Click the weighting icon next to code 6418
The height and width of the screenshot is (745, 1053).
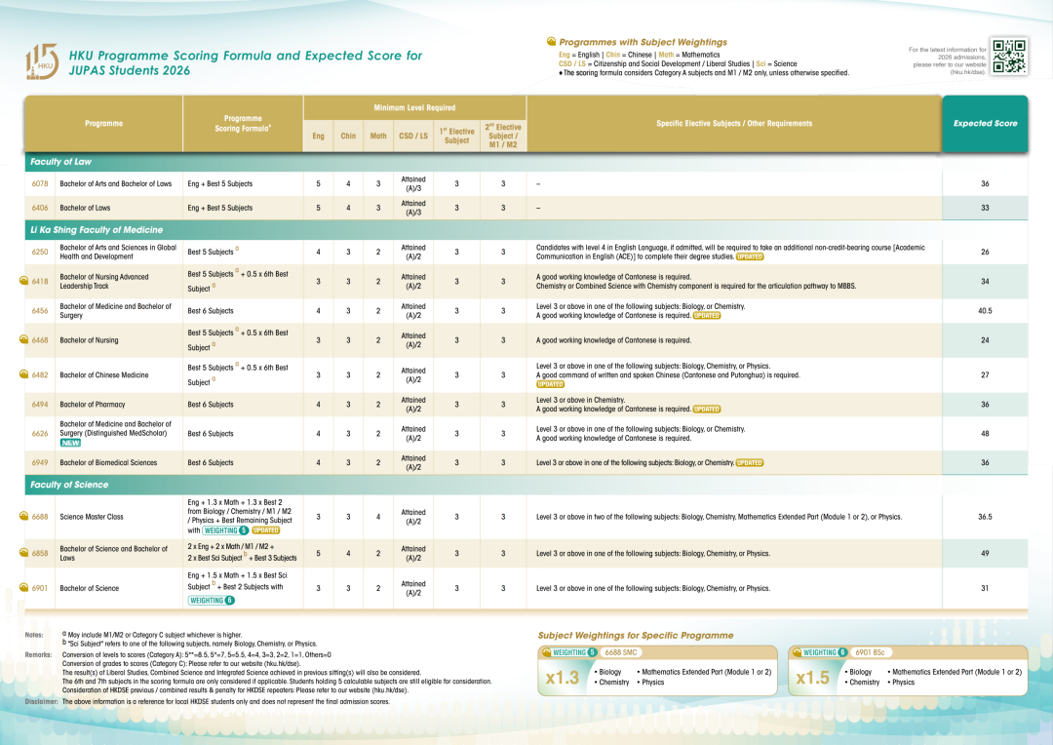pos(23,281)
